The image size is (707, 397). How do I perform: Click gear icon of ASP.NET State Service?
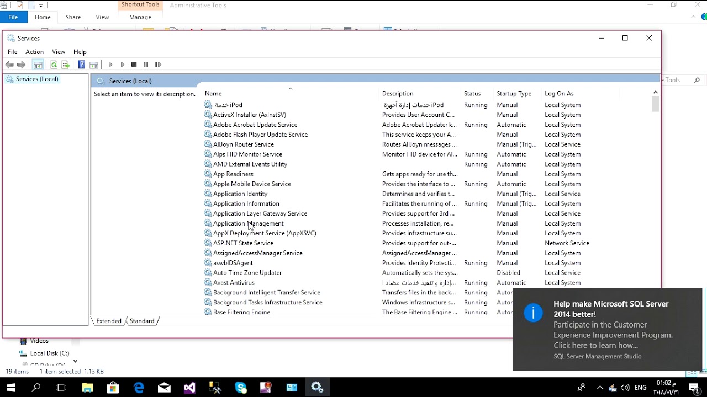(x=208, y=243)
